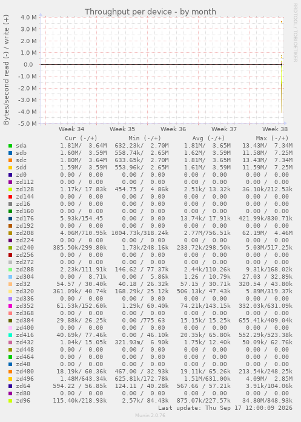
Task: Click the yellow sdd legend swatch
Action: point(10,168)
